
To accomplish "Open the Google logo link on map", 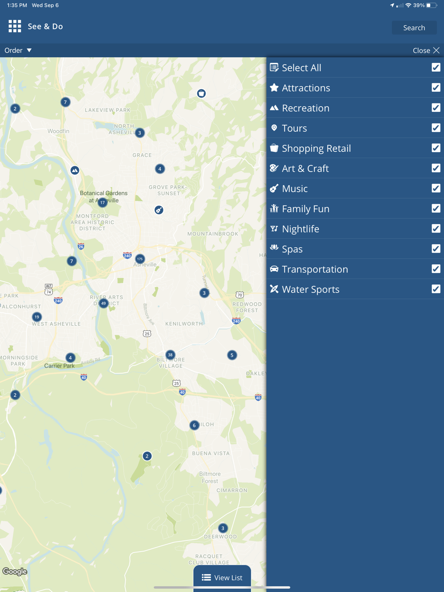I will pyautogui.click(x=15, y=572).
